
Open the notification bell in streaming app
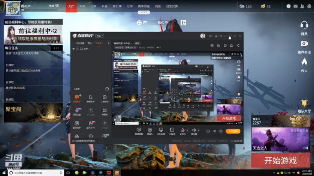[231, 45]
